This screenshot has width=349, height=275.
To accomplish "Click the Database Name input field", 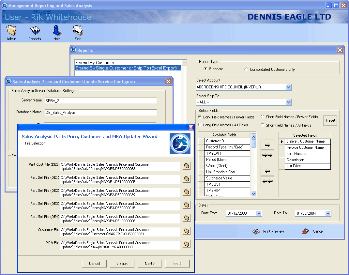I will click(x=101, y=113).
